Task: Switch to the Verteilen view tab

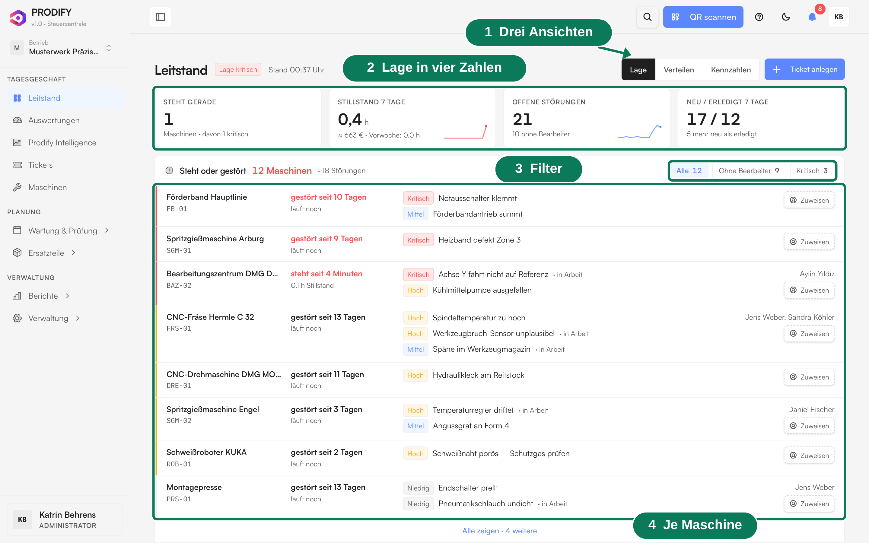Action: tap(679, 70)
